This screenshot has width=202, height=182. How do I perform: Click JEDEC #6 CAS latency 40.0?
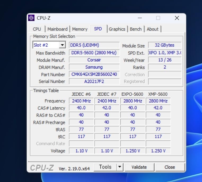[81, 108]
